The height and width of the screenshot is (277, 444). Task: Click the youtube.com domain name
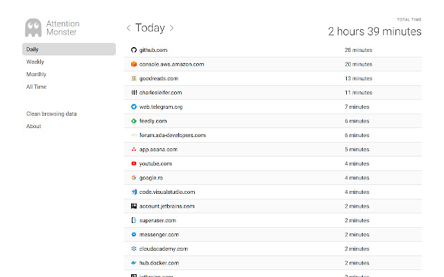(x=155, y=163)
